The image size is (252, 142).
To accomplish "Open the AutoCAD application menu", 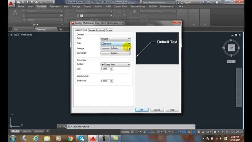I will click(x=11, y=3).
